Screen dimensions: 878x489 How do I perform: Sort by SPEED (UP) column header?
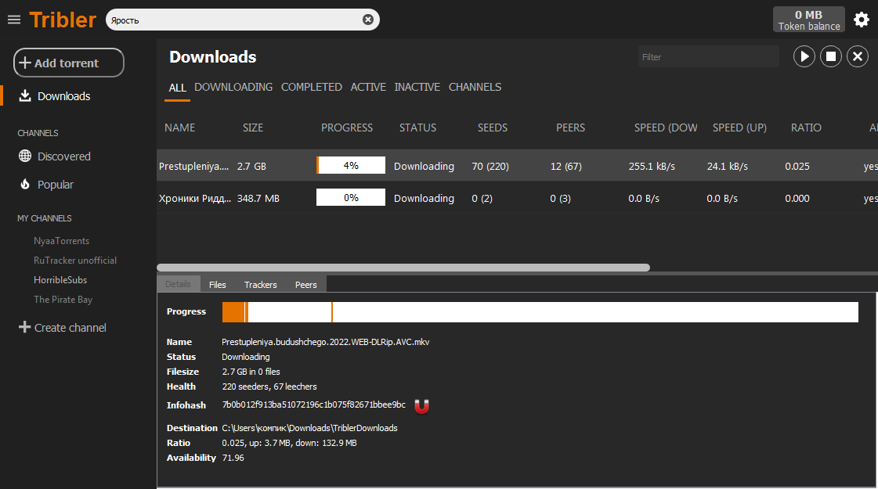(x=739, y=128)
